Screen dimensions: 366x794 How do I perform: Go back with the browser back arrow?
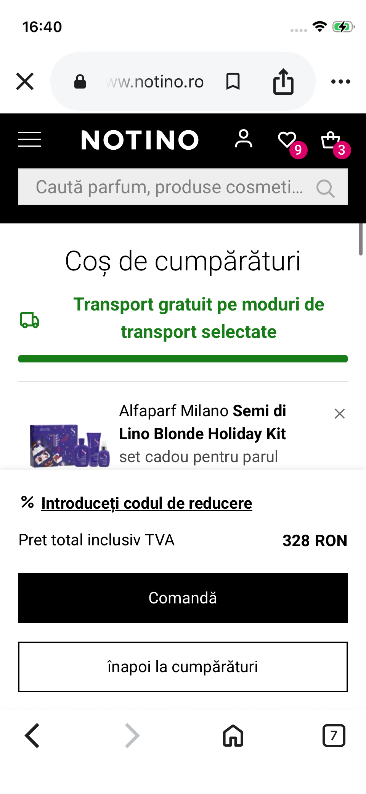(x=32, y=736)
